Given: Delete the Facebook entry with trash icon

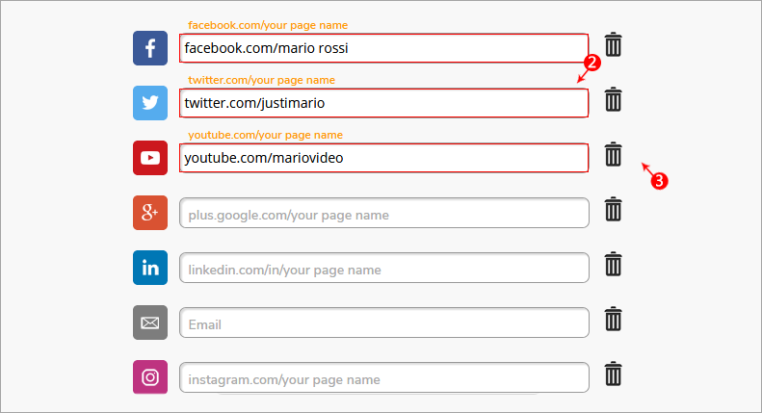Looking at the screenshot, I should click(x=614, y=44).
